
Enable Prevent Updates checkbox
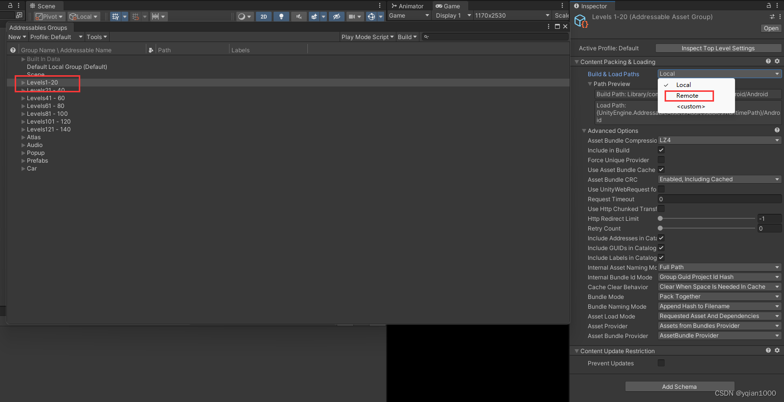[x=661, y=363]
